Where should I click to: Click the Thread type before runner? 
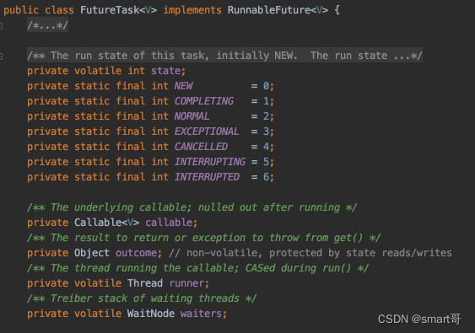coord(145,283)
